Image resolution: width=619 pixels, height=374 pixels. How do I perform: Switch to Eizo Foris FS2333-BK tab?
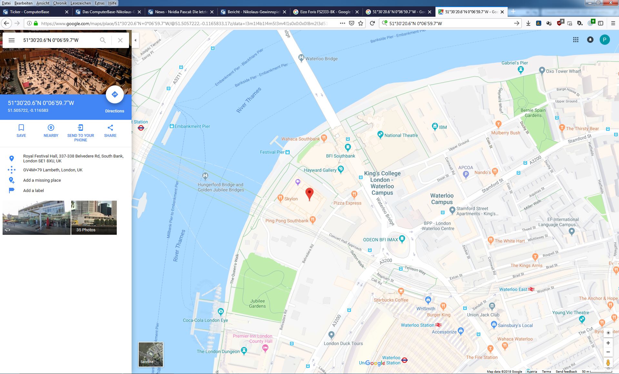(326, 12)
